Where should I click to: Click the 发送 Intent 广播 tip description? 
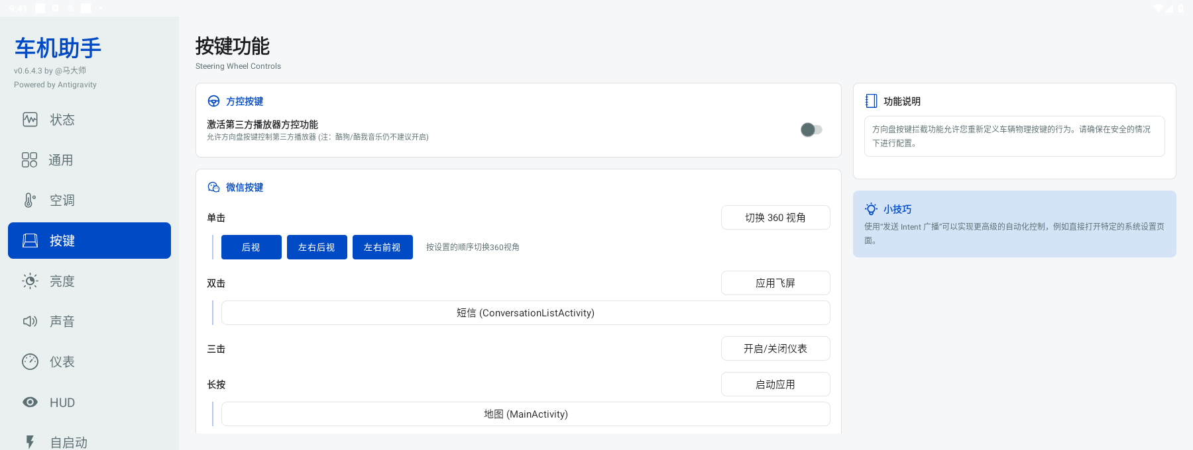1014,234
